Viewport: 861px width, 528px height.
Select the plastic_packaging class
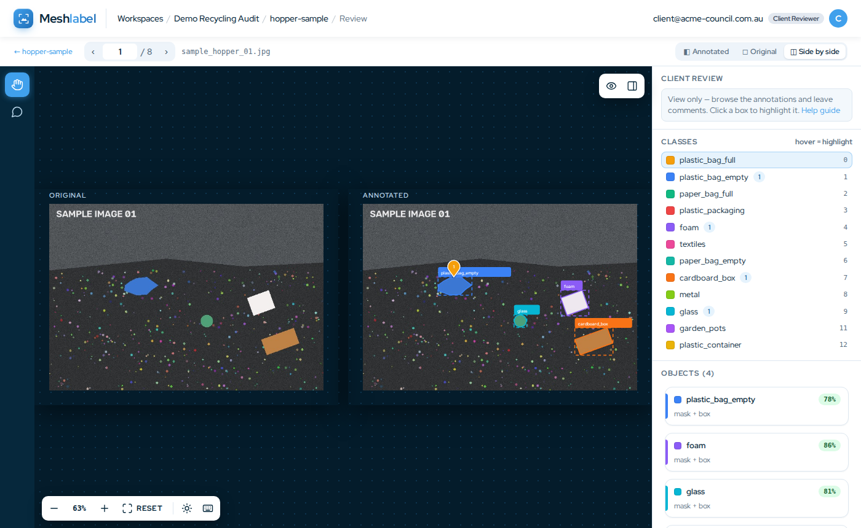[756, 211]
